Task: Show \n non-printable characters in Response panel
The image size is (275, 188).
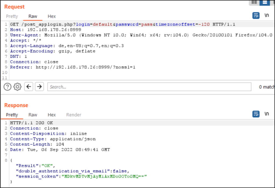Action: (x=266, y=114)
